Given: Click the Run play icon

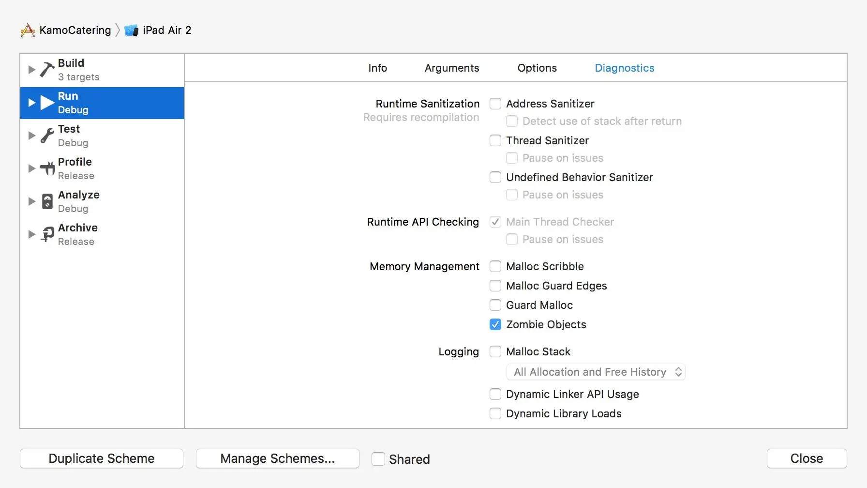Looking at the screenshot, I should [47, 103].
